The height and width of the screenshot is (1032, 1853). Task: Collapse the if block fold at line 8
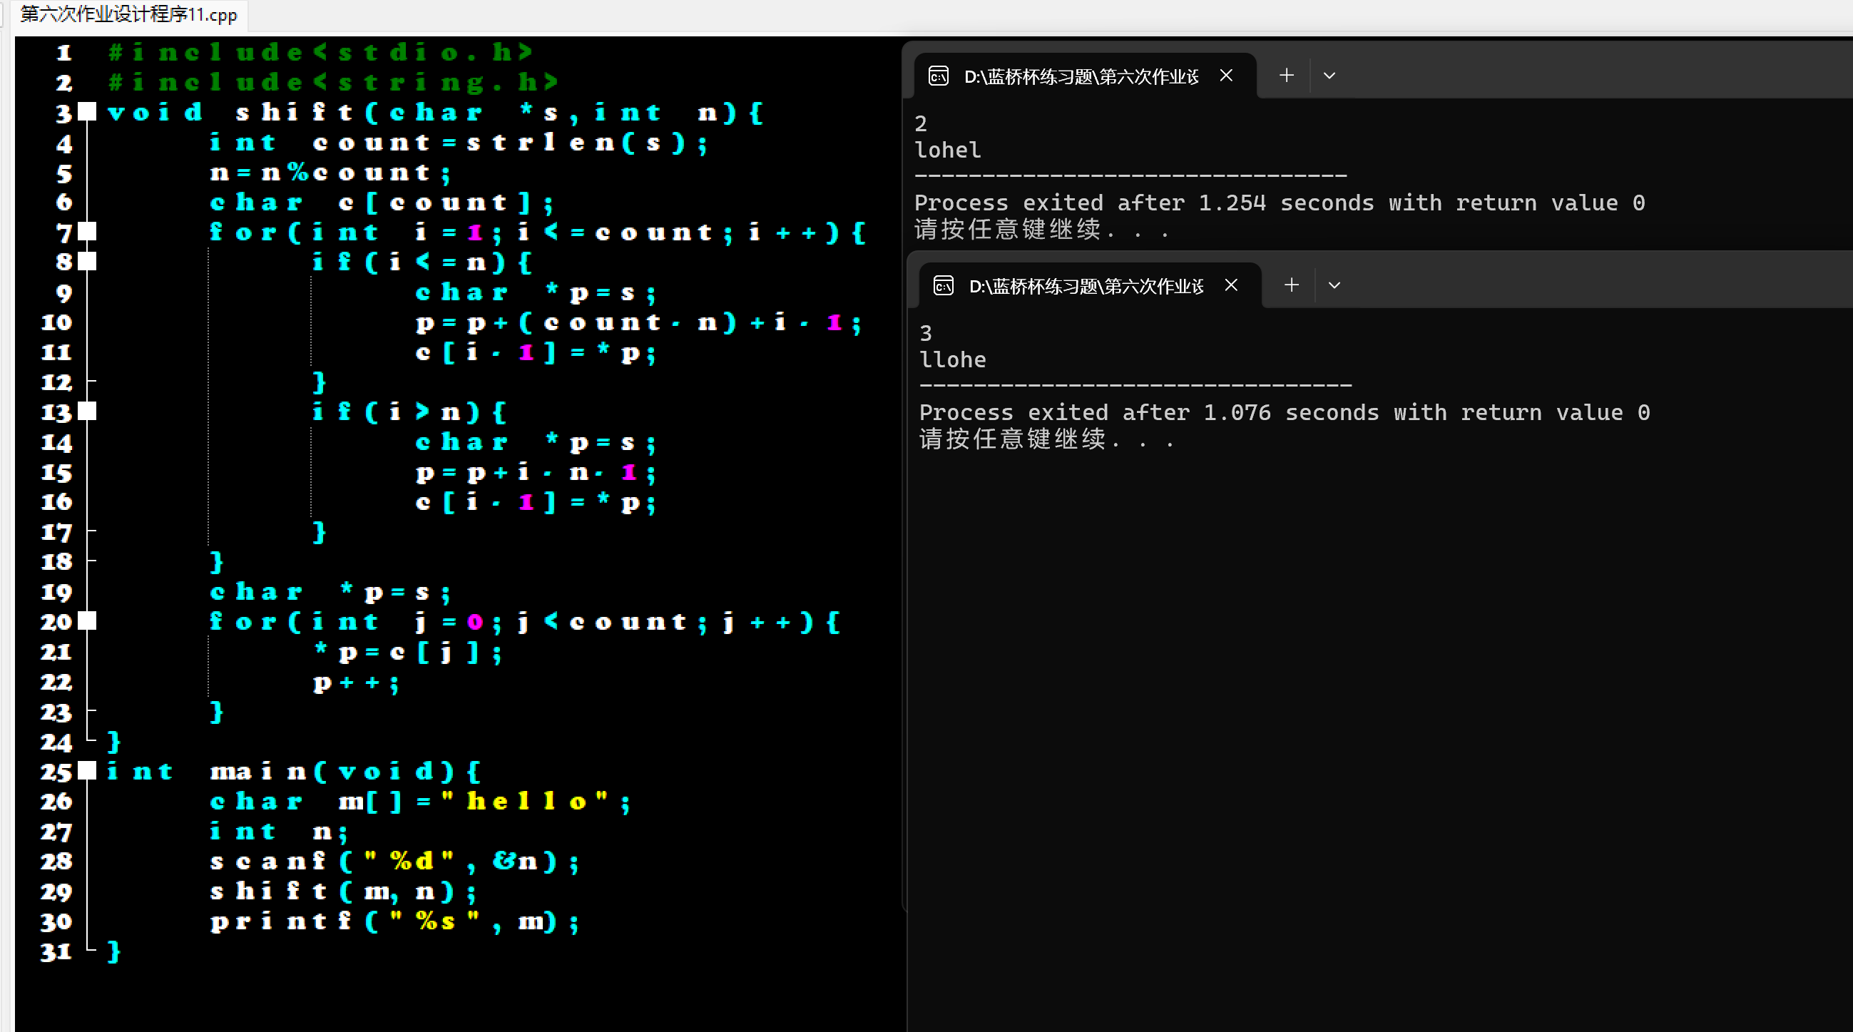pos(87,261)
